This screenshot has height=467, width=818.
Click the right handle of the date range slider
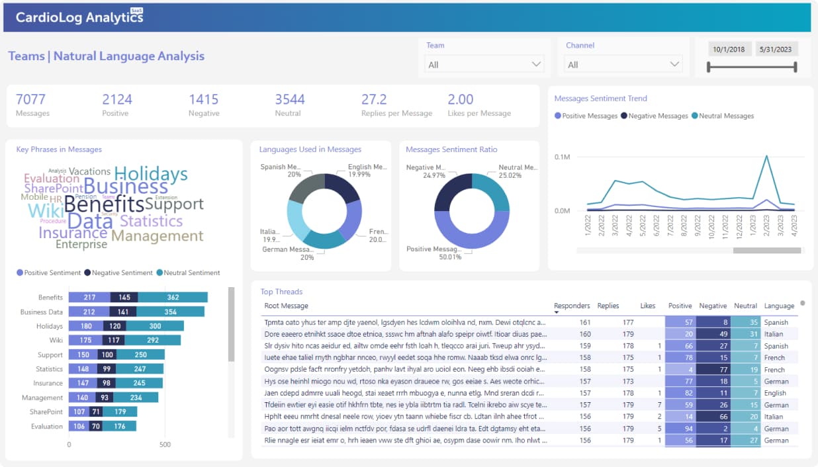coord(795,67)
